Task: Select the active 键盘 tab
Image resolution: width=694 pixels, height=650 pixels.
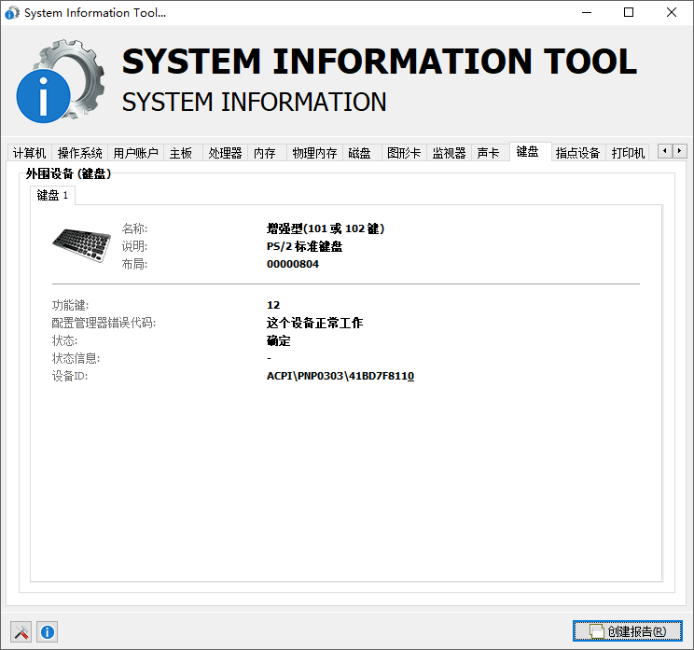Action: point(530,152)
